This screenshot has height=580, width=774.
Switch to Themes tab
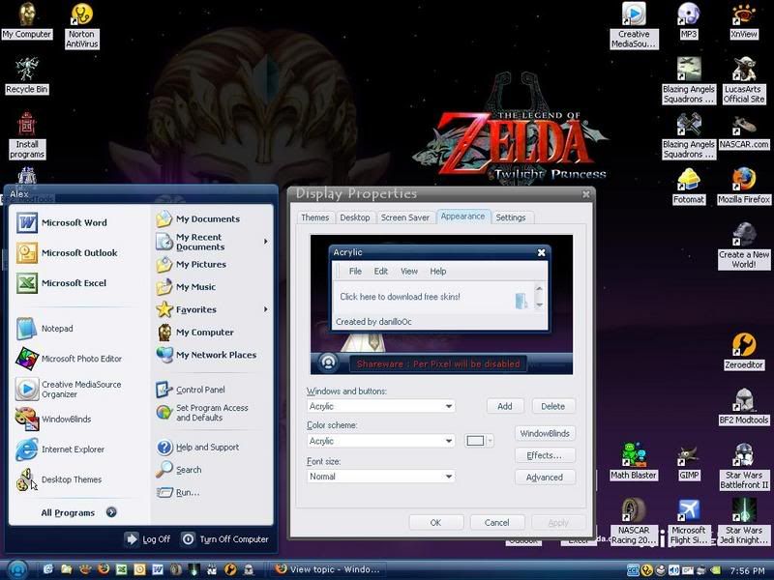(x=315, y=217)
